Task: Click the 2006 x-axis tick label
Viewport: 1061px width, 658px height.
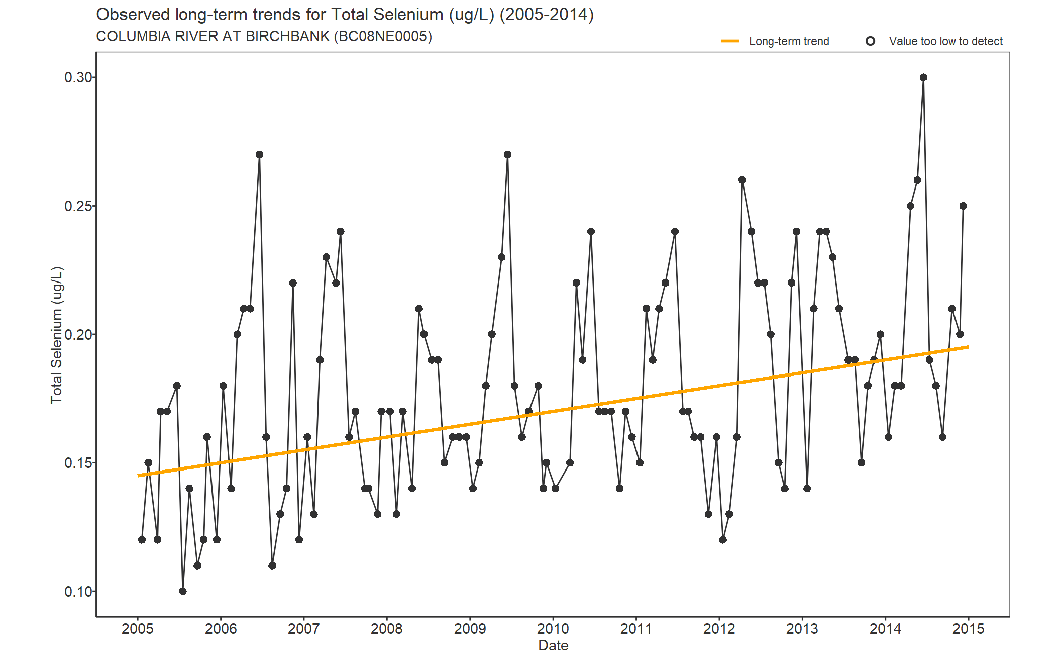Action: click(221, 629)
